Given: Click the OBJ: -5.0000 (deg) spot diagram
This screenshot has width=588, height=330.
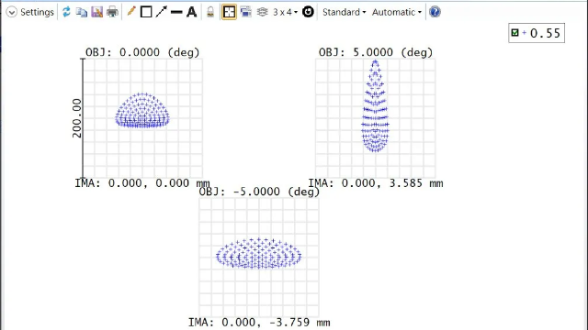Looking at the screenshot, I should point(259,258).
